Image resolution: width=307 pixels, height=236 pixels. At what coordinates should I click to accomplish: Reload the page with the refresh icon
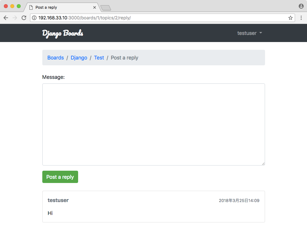(24, 18)
